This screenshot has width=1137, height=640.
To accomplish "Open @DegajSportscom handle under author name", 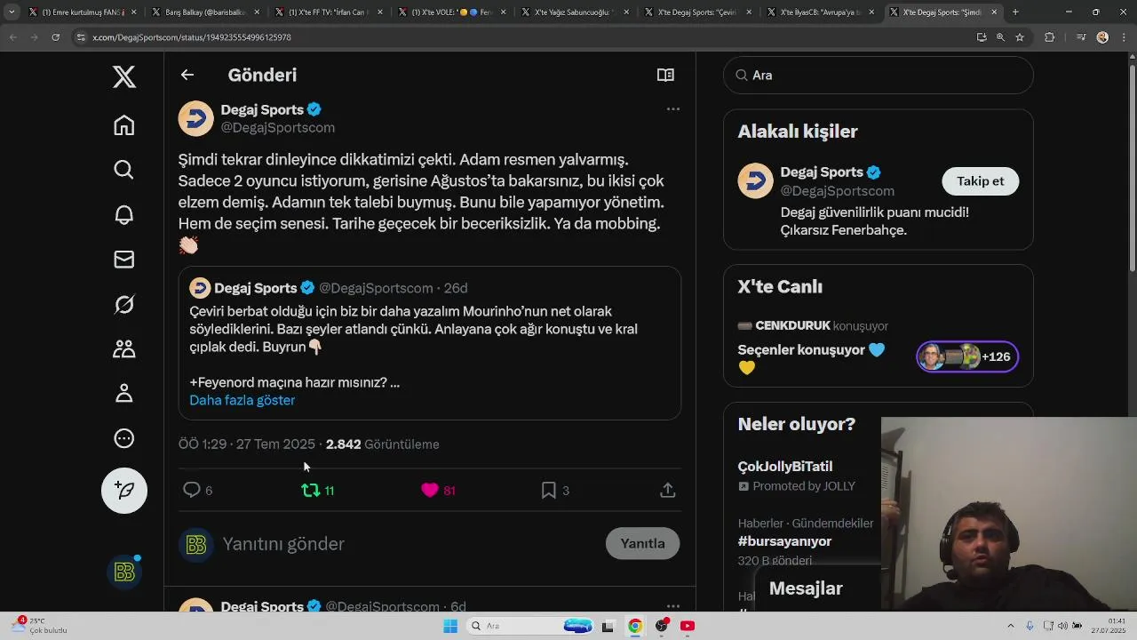I will pos(278,128).
